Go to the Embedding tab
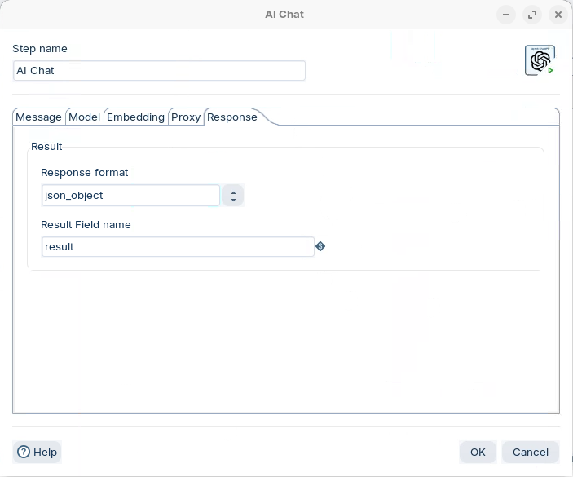This screenshot has width=573, height=477. coord(135,117)
